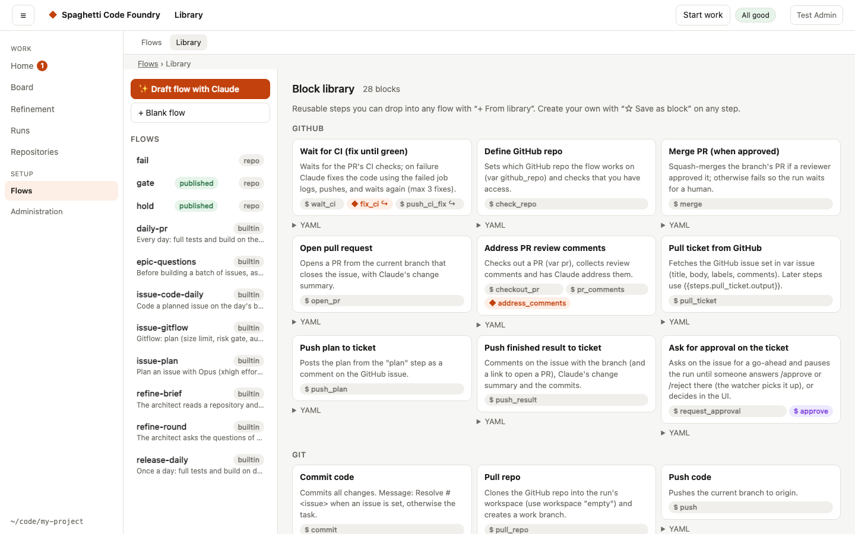Create a Blank flow

(x=200, y=113)
